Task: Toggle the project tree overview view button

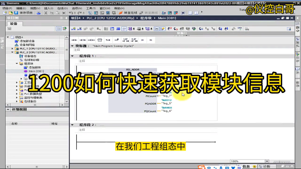Action: click(x=58, y=29)
